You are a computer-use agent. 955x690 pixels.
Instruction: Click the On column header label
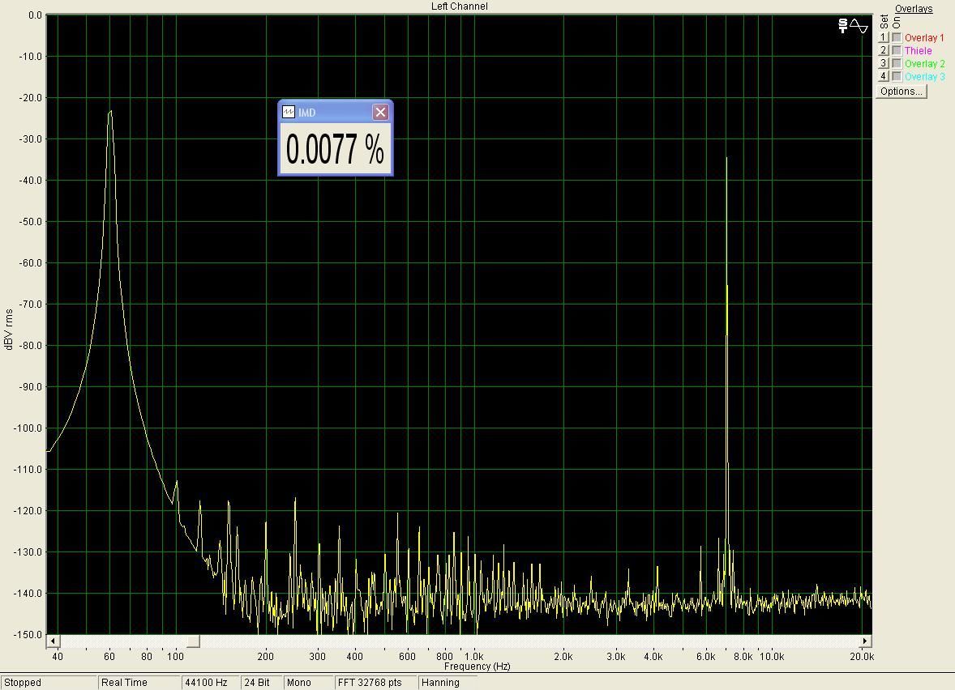[897, 23]
